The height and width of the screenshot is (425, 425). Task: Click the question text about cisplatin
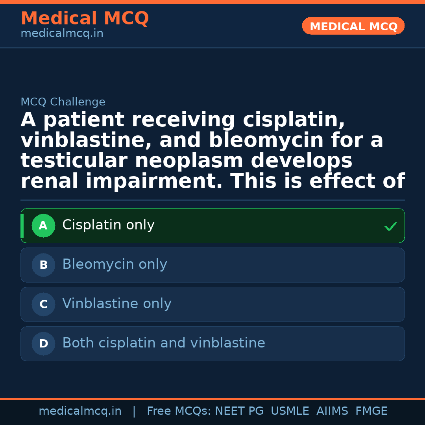(213, 151)
